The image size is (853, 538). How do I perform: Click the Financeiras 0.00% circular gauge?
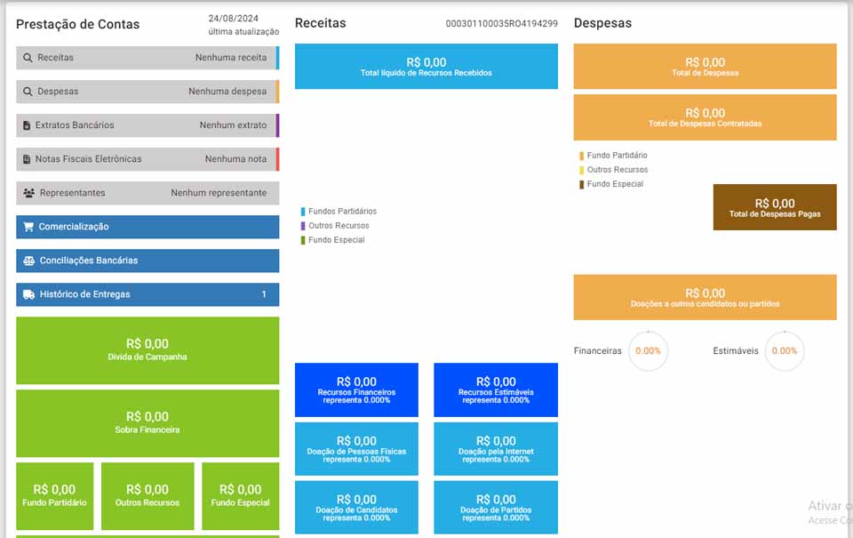point(648,351)
